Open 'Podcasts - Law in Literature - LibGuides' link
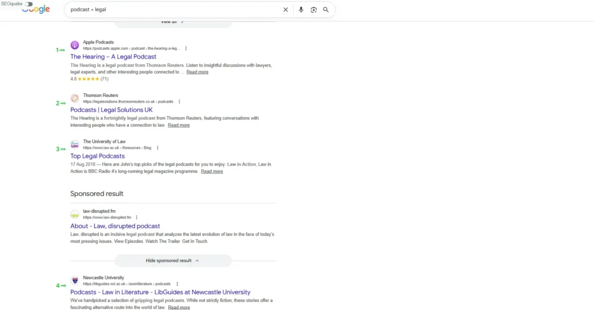Viewport: 594px width, 310px height. click(160, 292)
